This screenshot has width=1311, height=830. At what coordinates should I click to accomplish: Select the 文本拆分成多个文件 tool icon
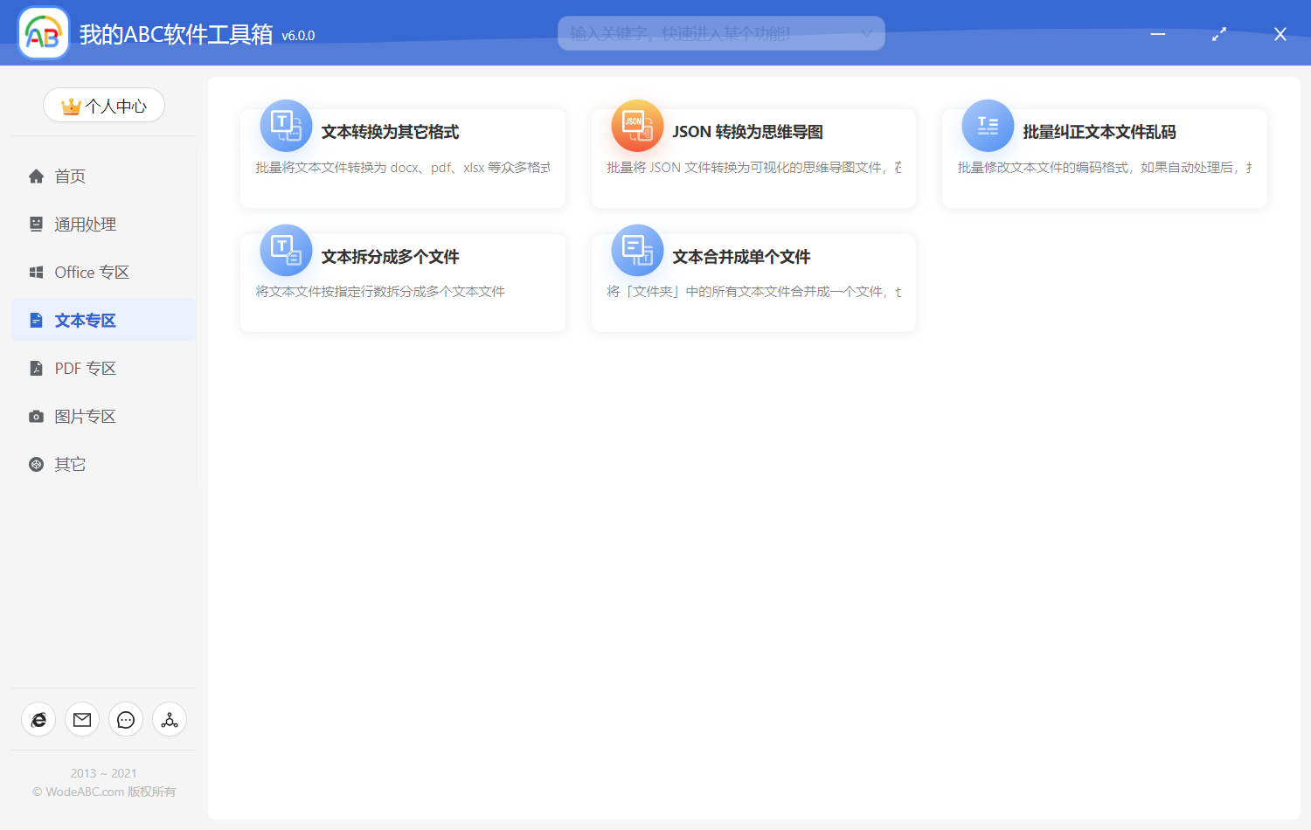285,250
